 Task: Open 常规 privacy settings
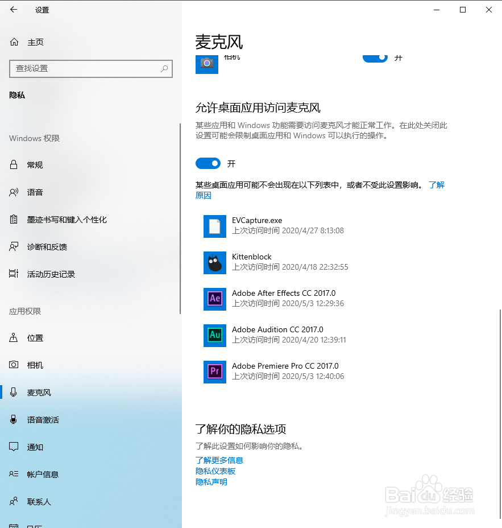click(34, 164)
